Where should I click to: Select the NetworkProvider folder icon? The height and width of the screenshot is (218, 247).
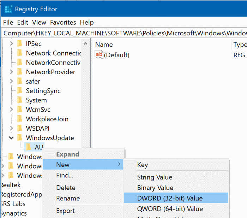(20, 72)
